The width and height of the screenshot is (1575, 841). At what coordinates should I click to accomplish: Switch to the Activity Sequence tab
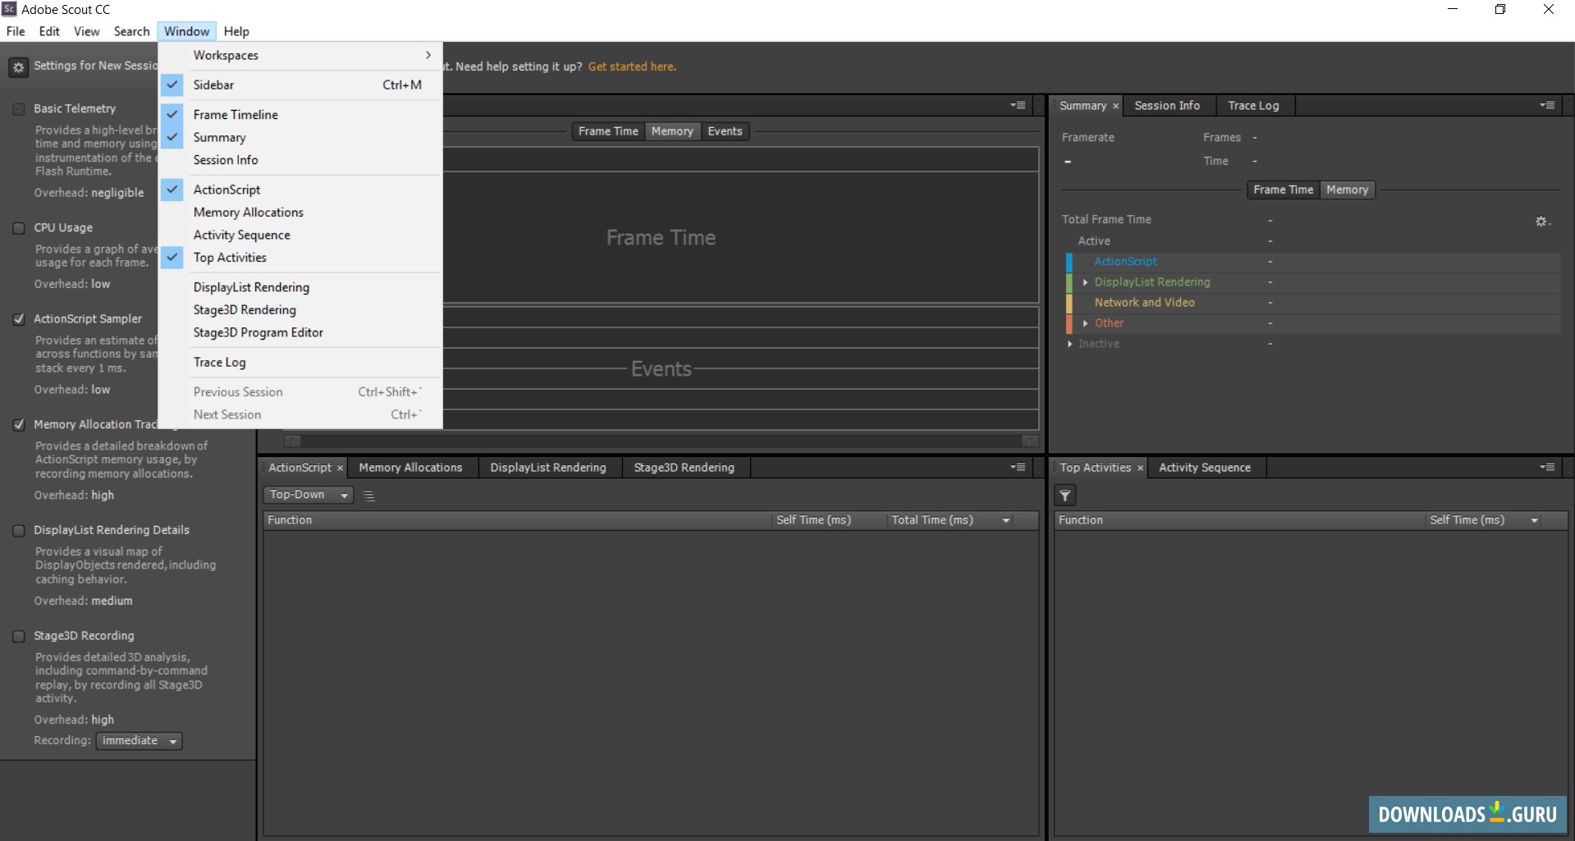[1205, 468]
